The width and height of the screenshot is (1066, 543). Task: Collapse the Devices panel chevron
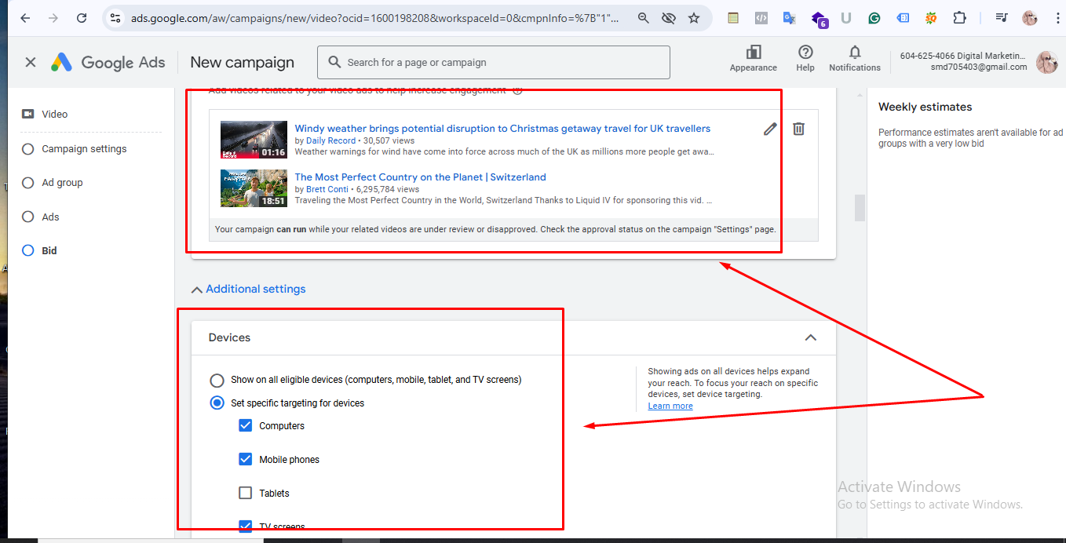[x=810, y=337]
